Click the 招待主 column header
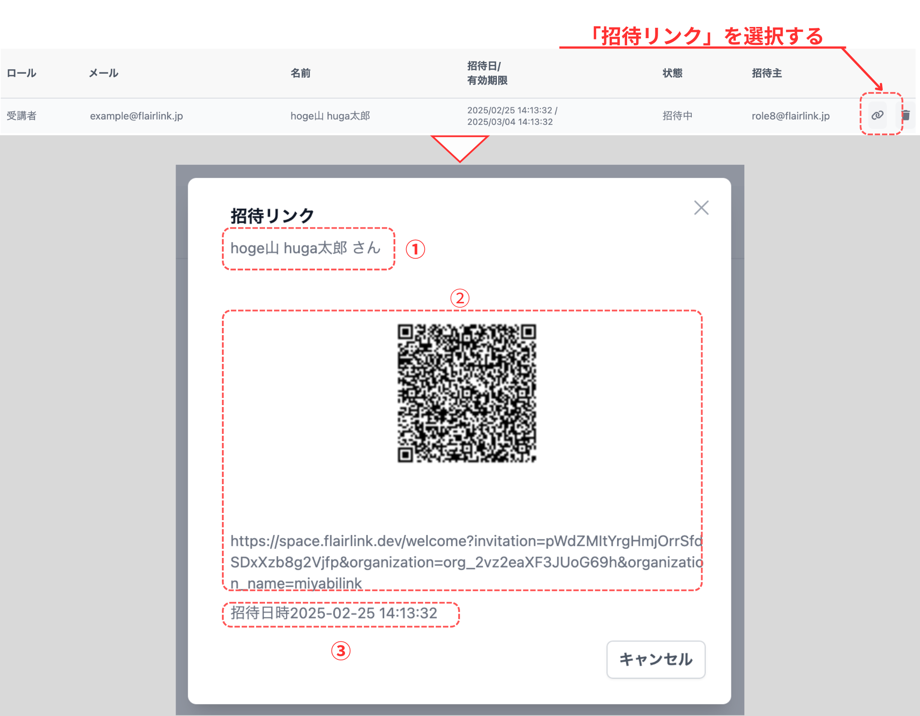 pyautogui.click(x=766, y=73)
